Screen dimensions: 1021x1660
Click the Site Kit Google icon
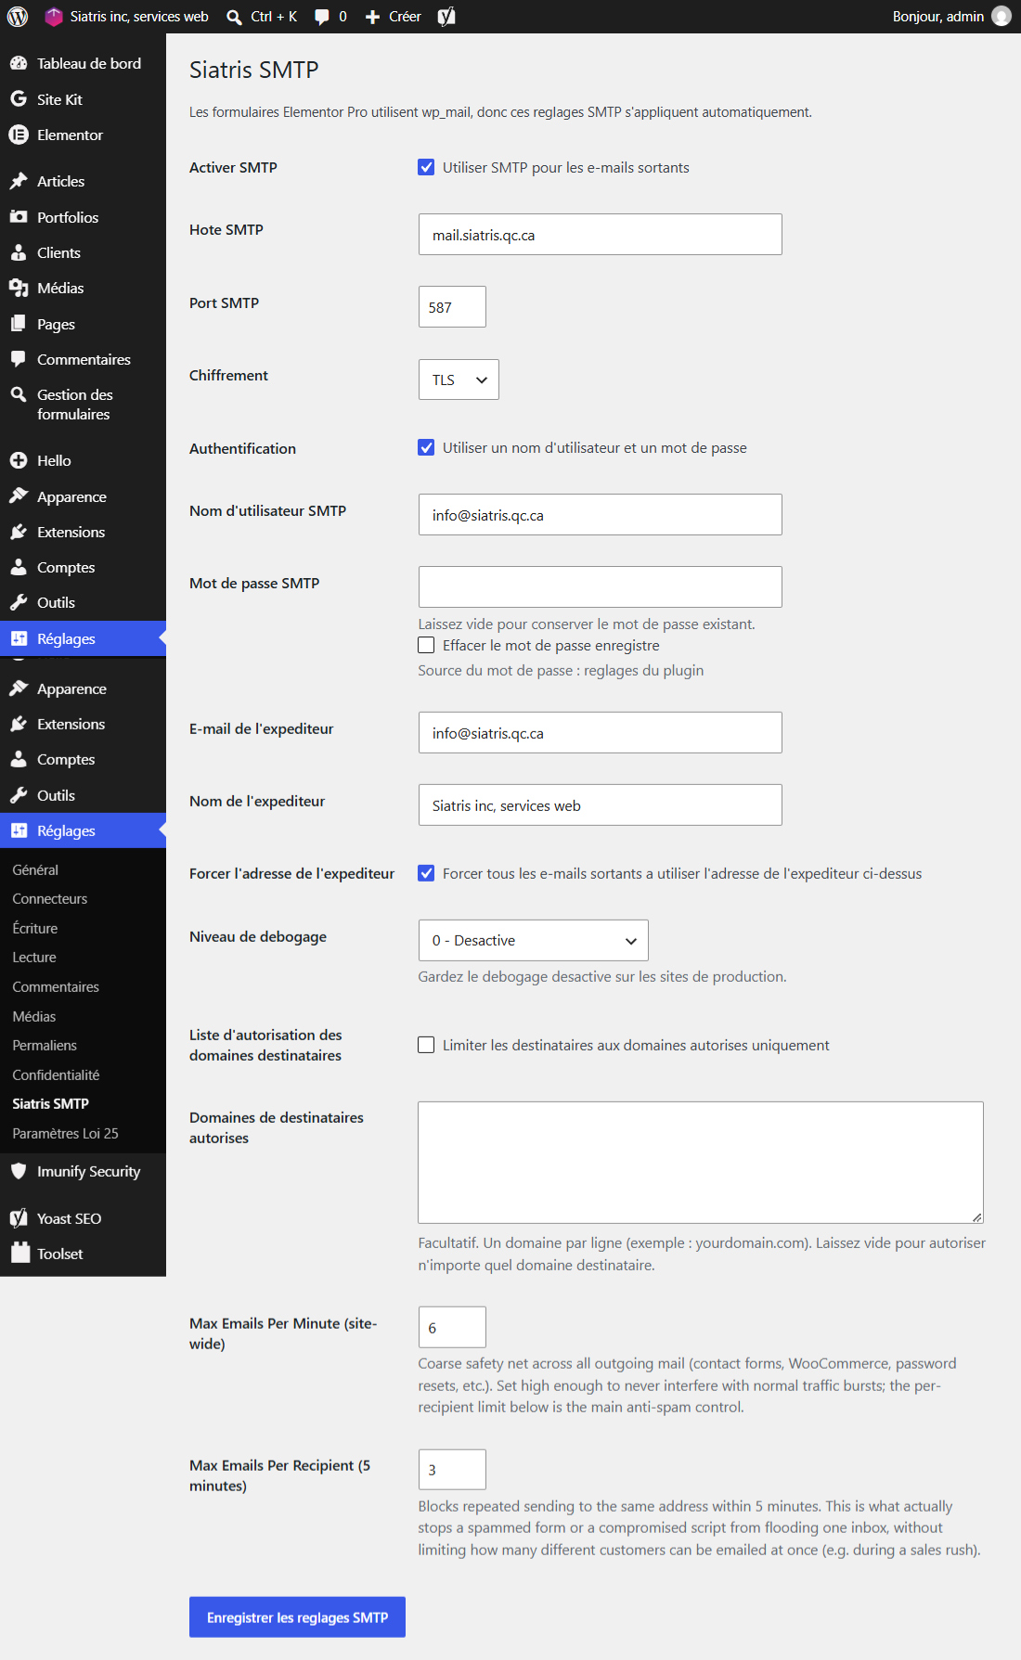[x=19, y=99]
